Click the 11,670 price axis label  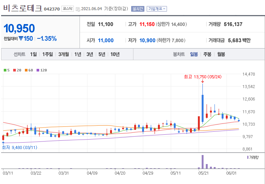[249, 112]
